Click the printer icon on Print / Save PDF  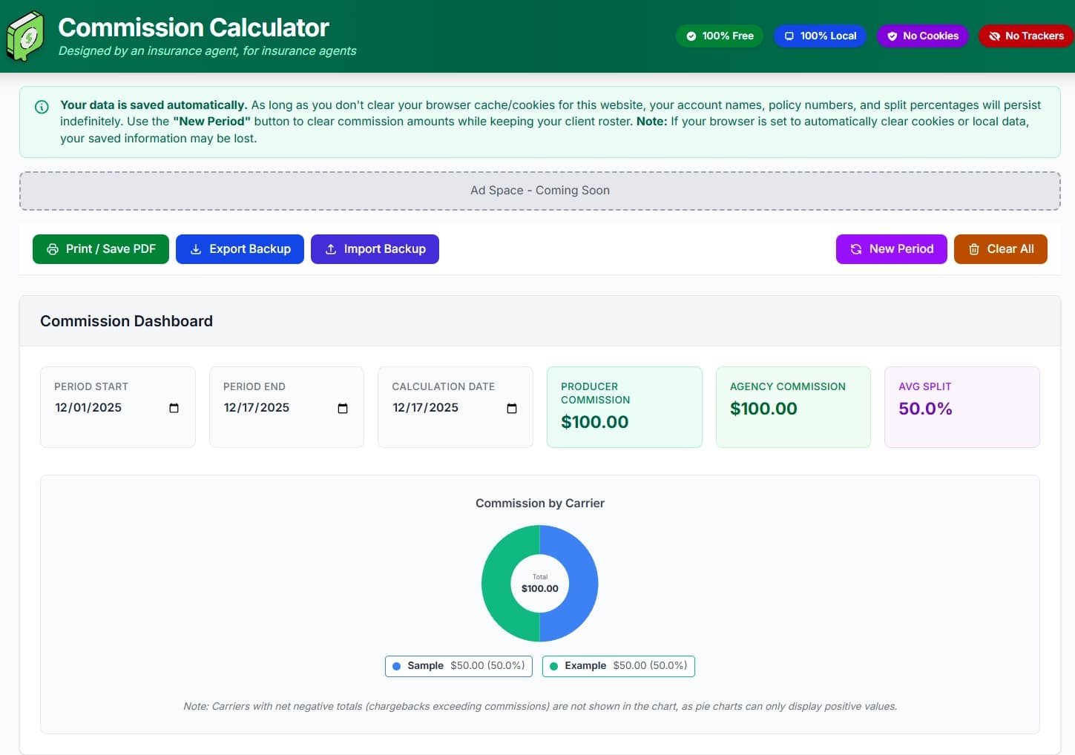[x=51, y=248]
